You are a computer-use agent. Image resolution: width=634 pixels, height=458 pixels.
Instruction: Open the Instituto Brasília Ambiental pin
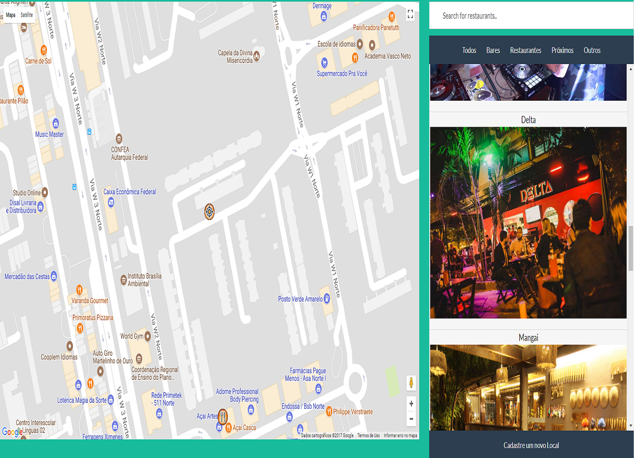coord(124,280)
